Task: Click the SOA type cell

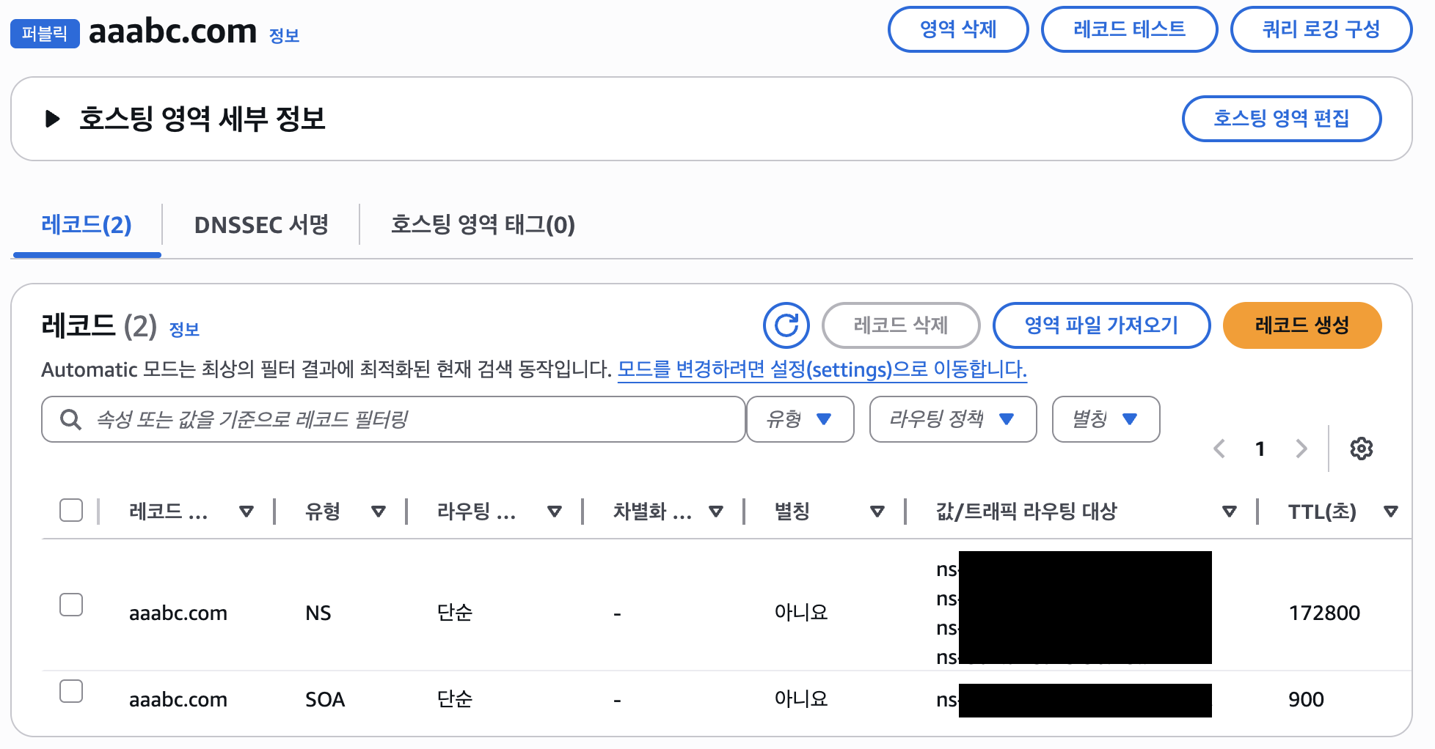Action: [325, 699]
